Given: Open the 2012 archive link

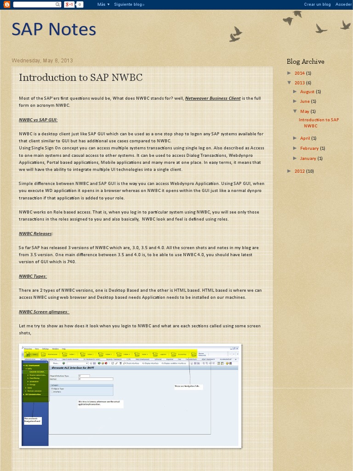Looking at the screenshot, I should [300, 171].
